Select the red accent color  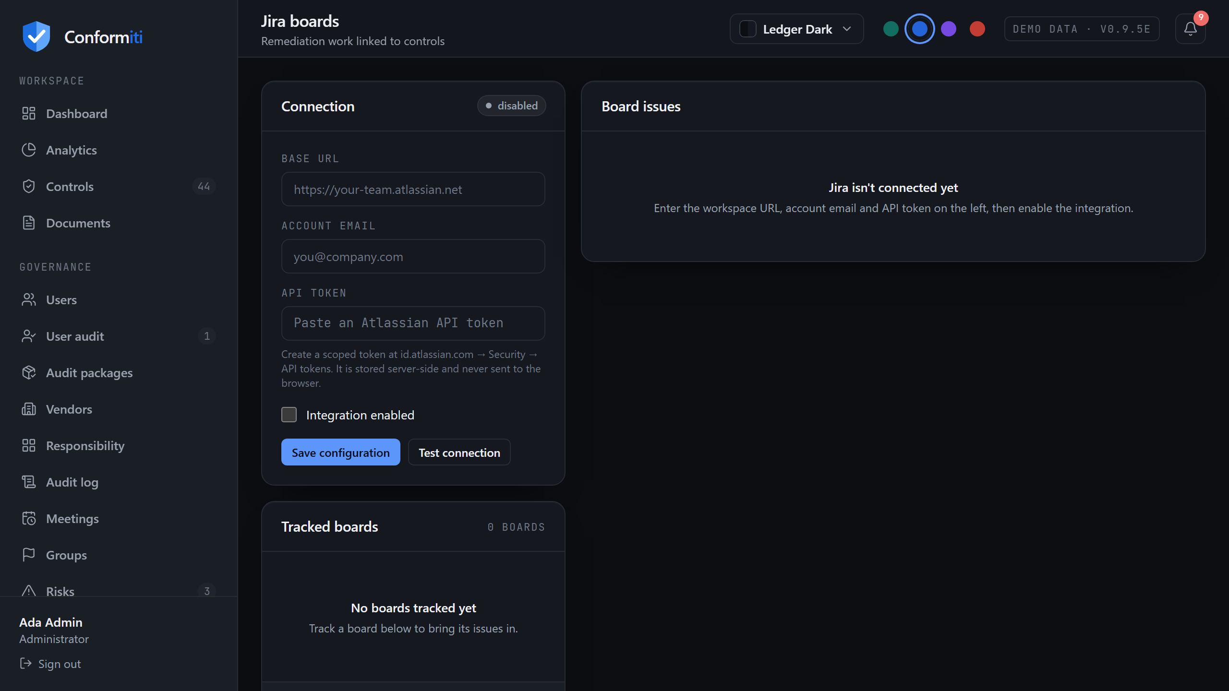(x=977, y=29)
